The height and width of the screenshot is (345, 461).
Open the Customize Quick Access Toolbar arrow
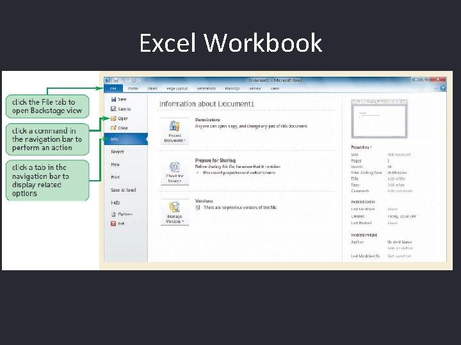pyautogui.click(x=141, y=80)
